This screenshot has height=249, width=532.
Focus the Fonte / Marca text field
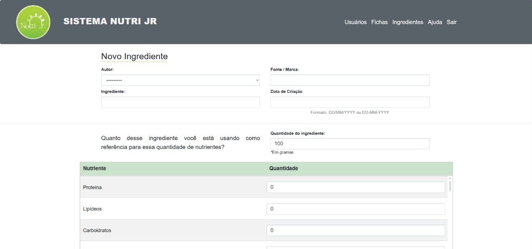coord(349,80)
